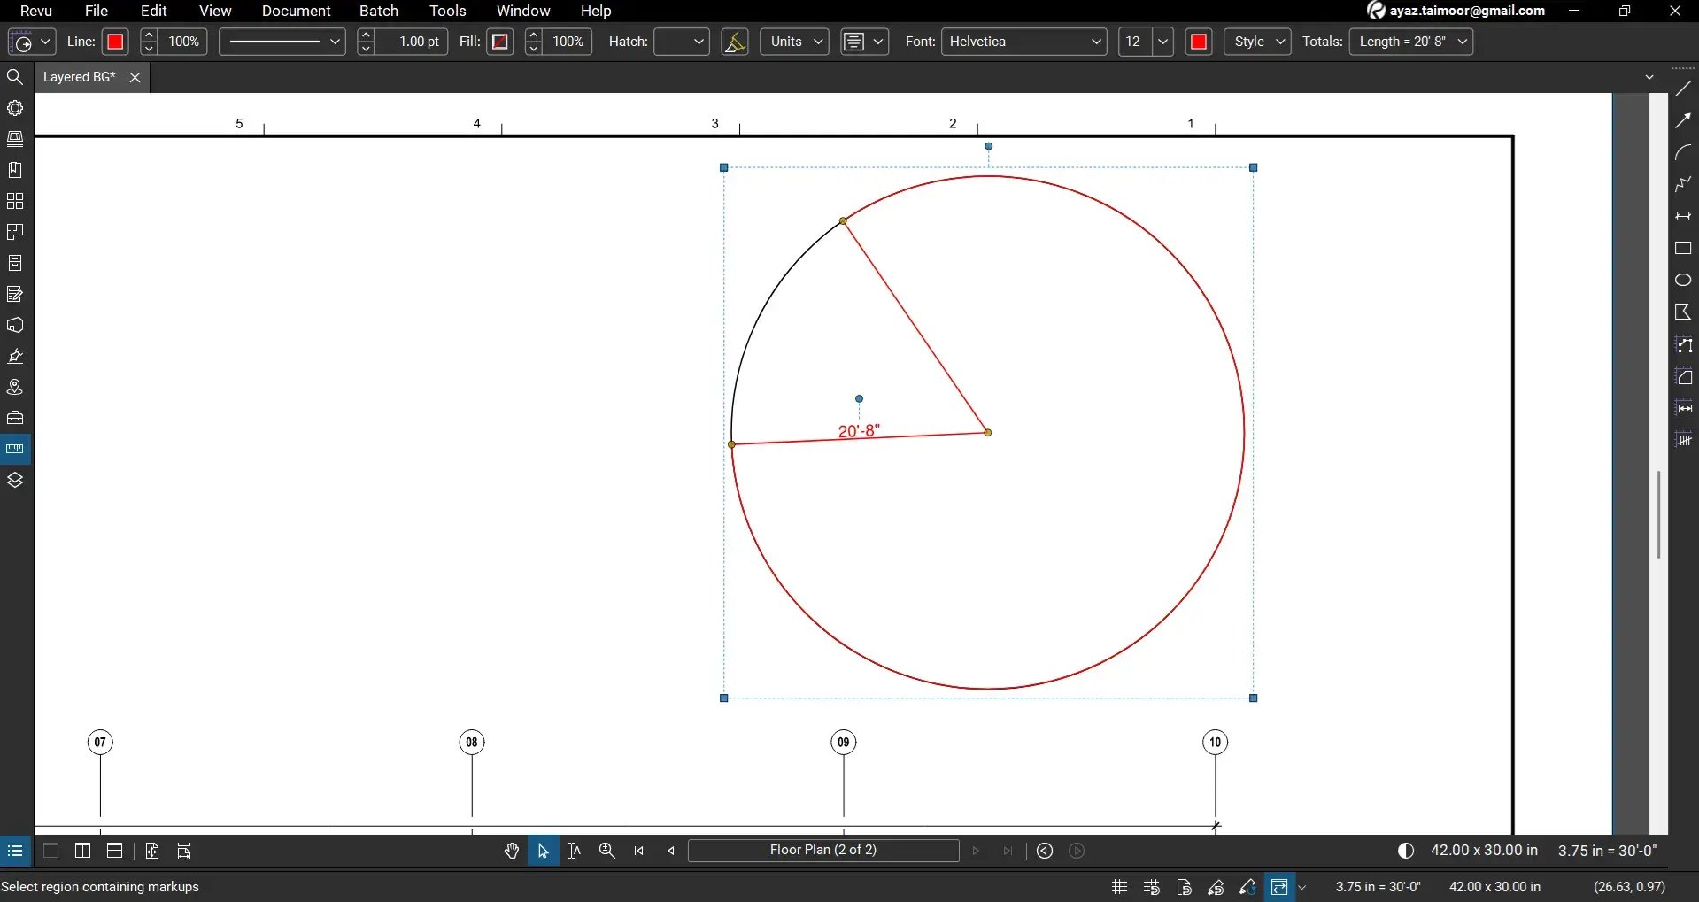Select the Rectangle markup tool
This screenshot has height=902, width=1699.
pyautogui.click(x=1683, y=249)
